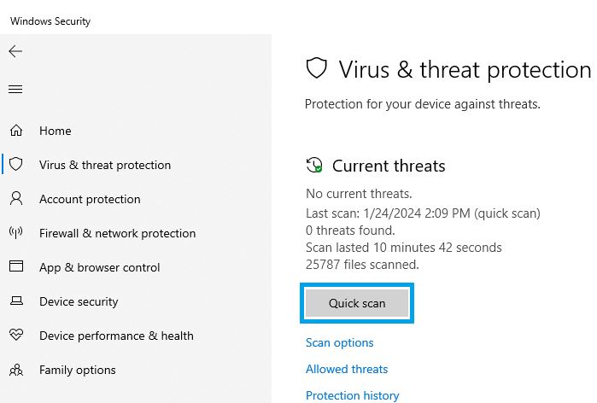
Task: Open Allowed threats link
Action: click(347, 369)
